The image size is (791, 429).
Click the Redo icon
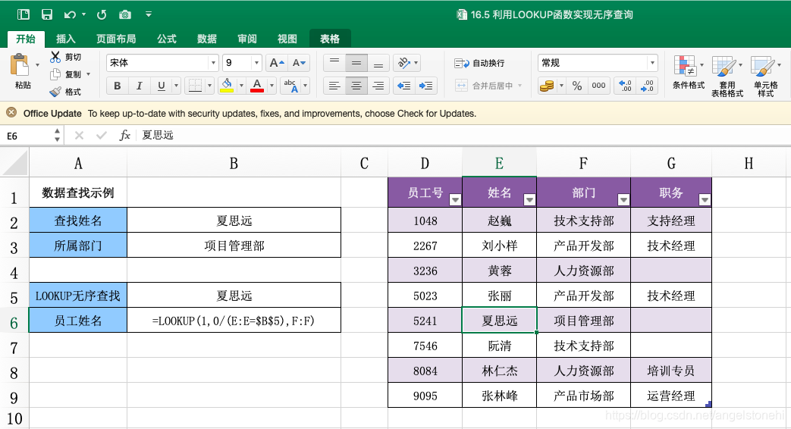tap(102, 14)
